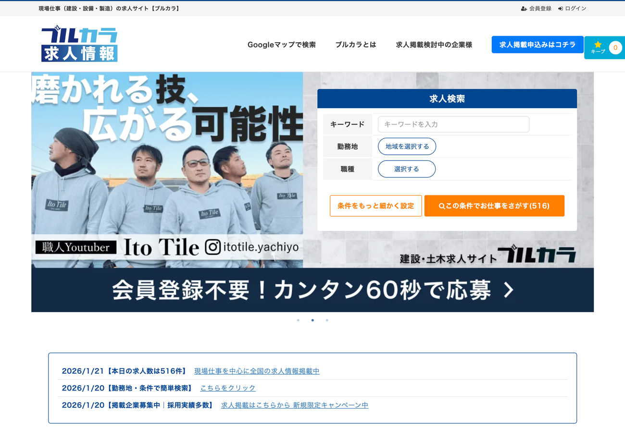Click the ブルカラ求人情報 site logo
Viewport: 625px width, 439px height.
tap(79, 44)
